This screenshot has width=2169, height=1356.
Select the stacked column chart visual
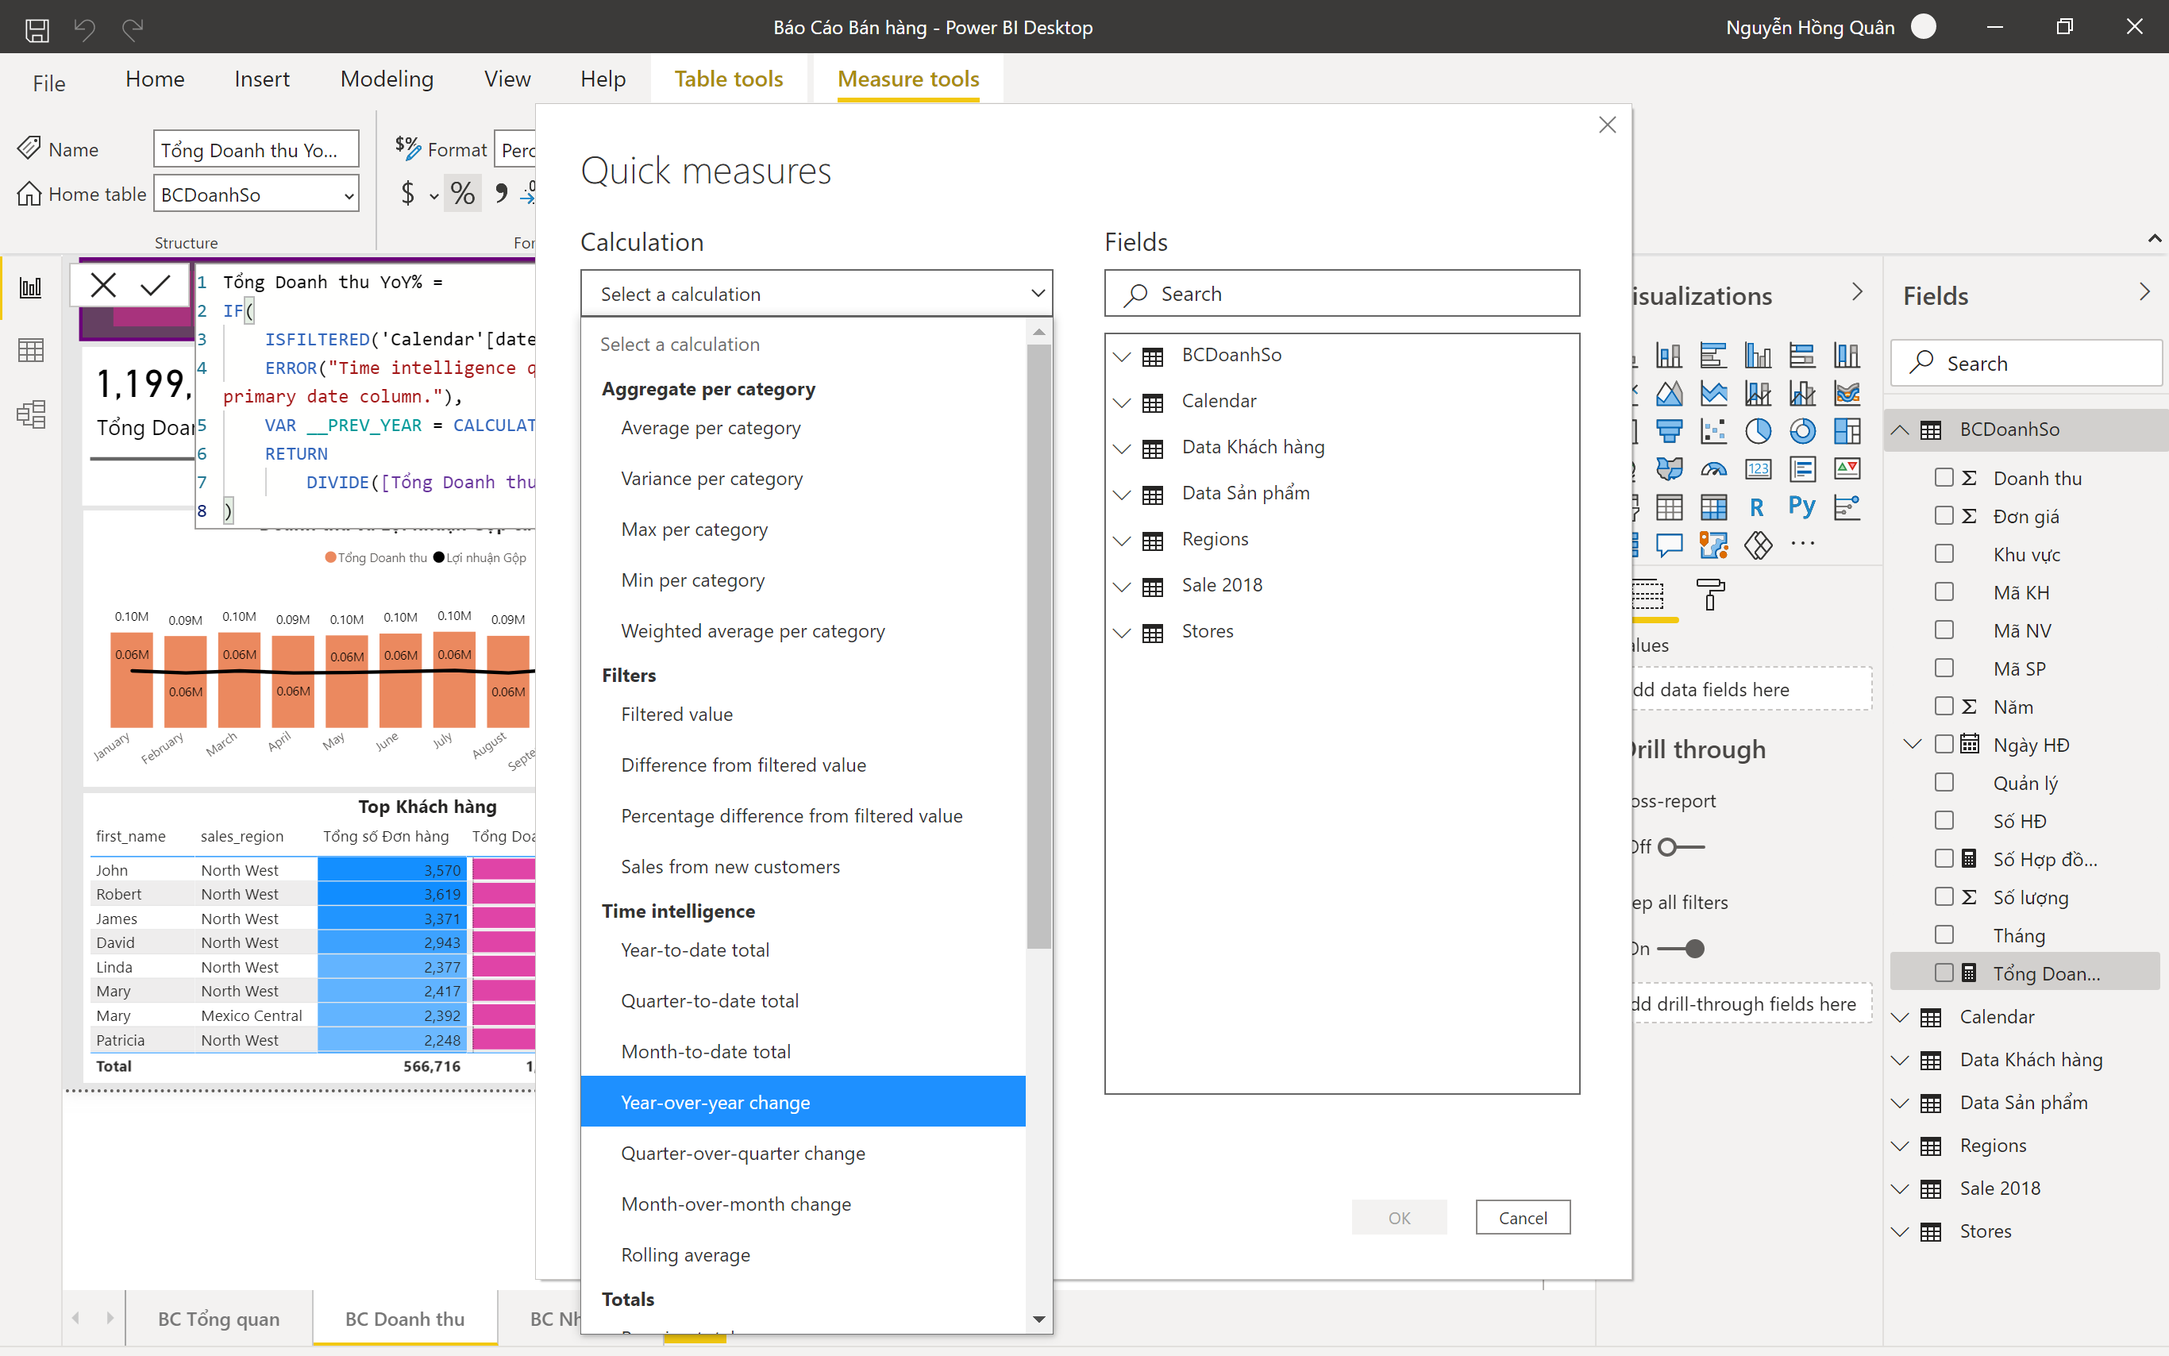click(x=1668, y=355)
